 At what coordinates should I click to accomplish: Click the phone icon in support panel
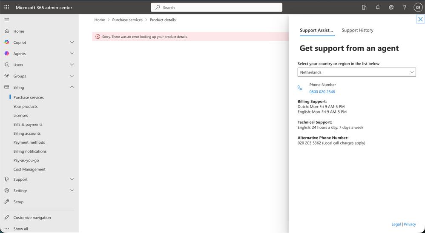[x=300, y=88]
